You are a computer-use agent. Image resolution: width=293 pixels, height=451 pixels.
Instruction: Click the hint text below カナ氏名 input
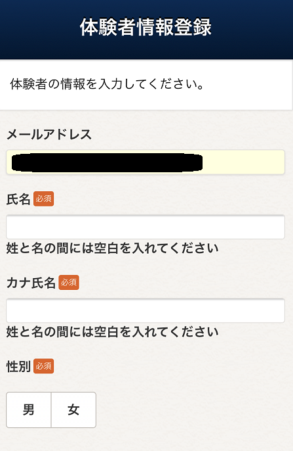click(112, 332)
